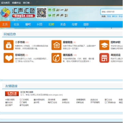
Task: Select the 美食 food tab
Action: tap(63, 24)
